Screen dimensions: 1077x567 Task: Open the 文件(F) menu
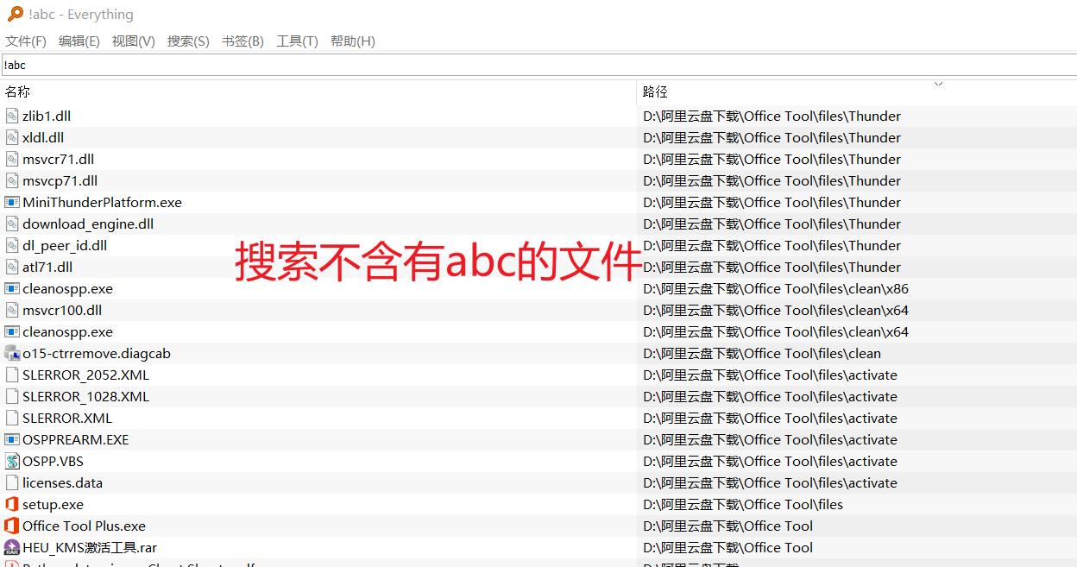pyautogui.click(x=26, y=41)
